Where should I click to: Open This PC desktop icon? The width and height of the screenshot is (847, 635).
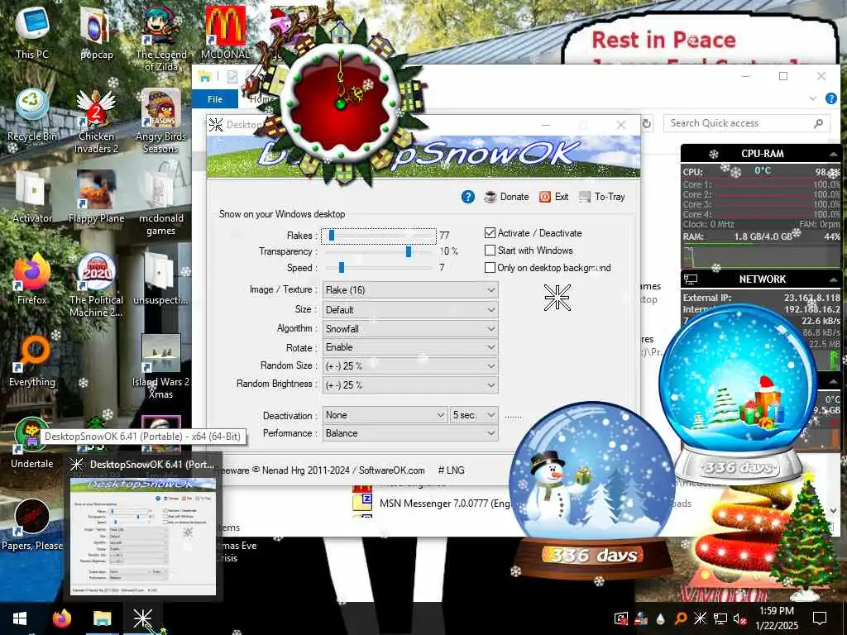[32, 32]
